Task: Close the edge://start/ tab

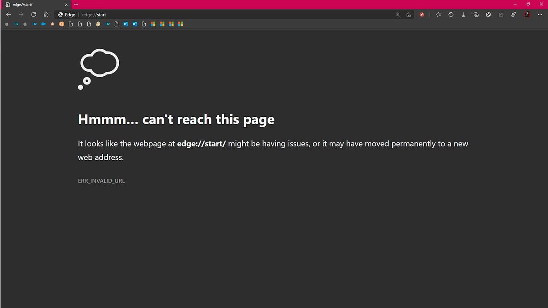Action: click(x=66, y=5)
